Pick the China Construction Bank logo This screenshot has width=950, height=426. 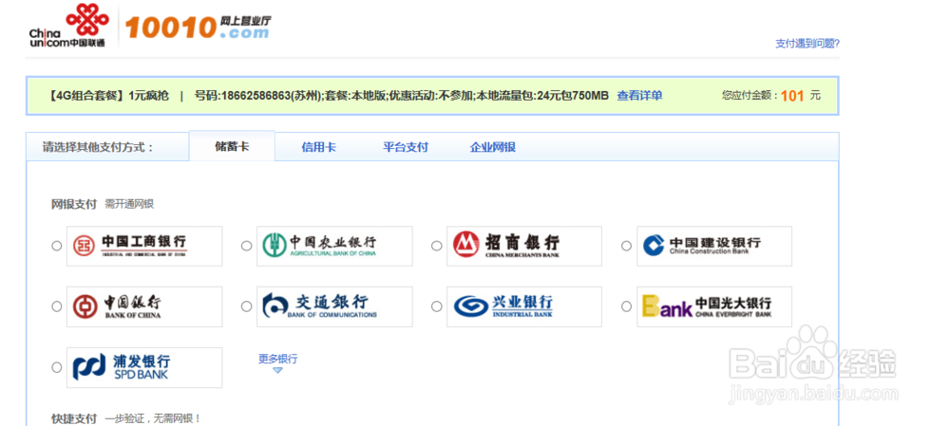click(714, 246)
